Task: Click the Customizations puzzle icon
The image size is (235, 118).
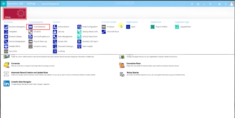Action: point(31,27)
